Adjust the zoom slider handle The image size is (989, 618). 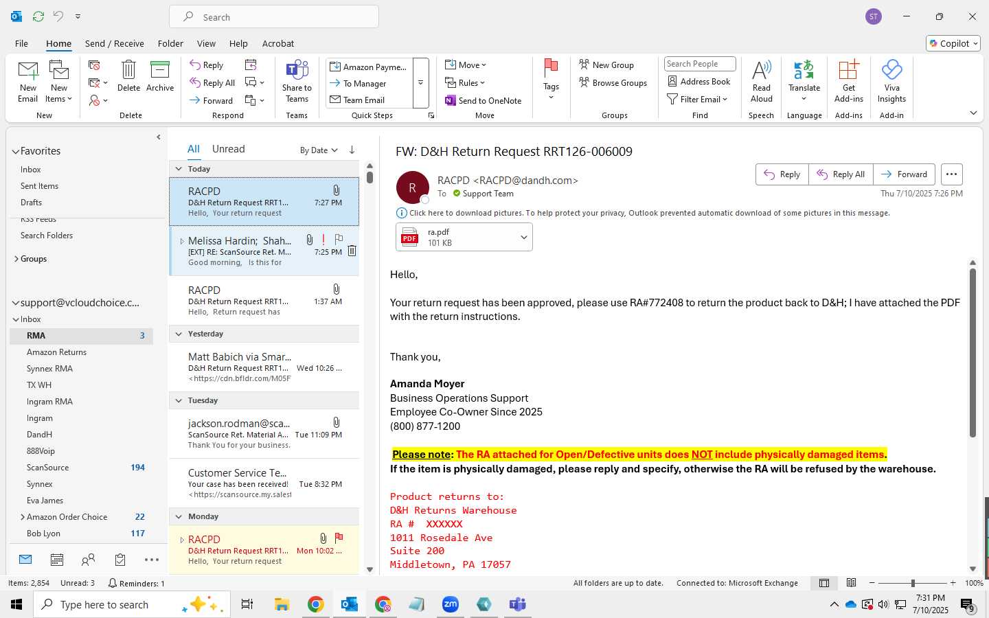913,583
